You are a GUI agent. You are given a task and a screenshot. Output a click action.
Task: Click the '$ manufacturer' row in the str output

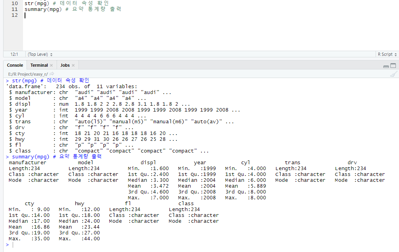(90, 92)
